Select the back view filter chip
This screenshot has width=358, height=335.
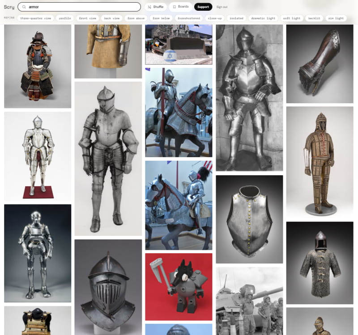[x=111, y=18]
